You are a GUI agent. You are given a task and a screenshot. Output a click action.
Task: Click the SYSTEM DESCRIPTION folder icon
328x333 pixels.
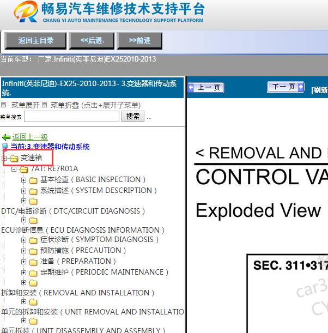pos(33,191)
